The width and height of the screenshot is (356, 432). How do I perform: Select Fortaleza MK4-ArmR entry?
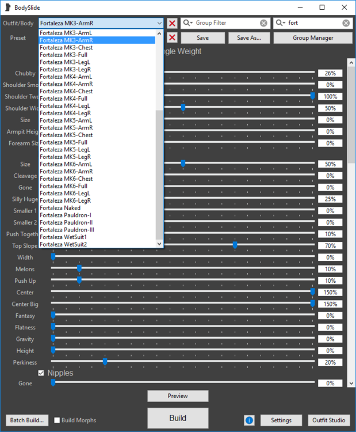97,84
